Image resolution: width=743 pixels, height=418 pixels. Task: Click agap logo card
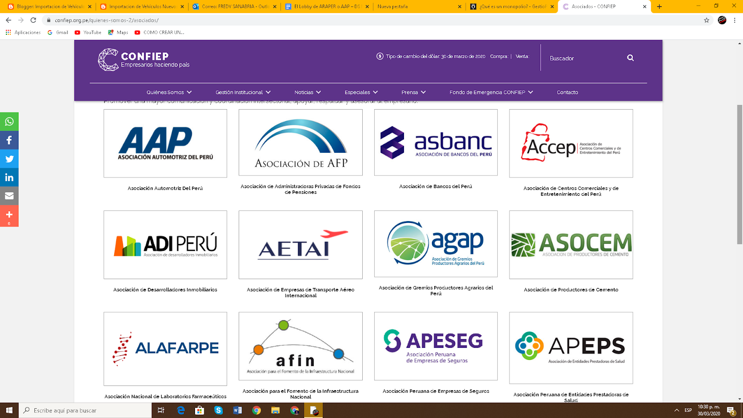pyautogui.click(x=436, y=244)
